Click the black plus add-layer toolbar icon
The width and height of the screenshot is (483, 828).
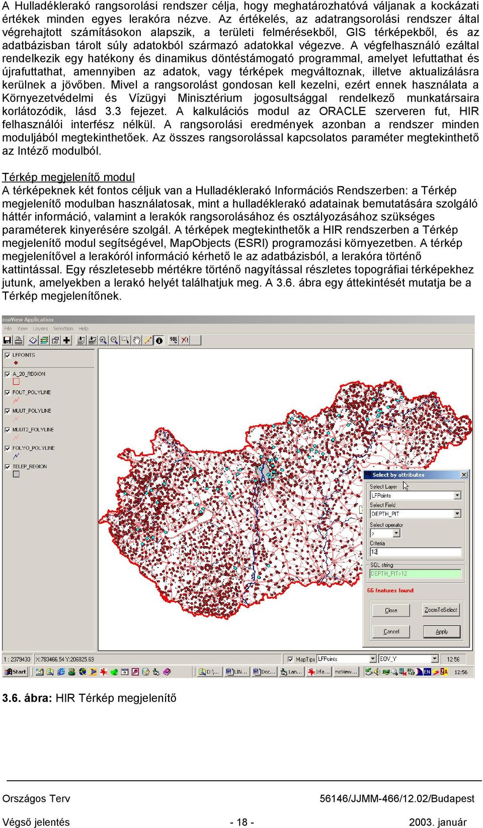66,340
